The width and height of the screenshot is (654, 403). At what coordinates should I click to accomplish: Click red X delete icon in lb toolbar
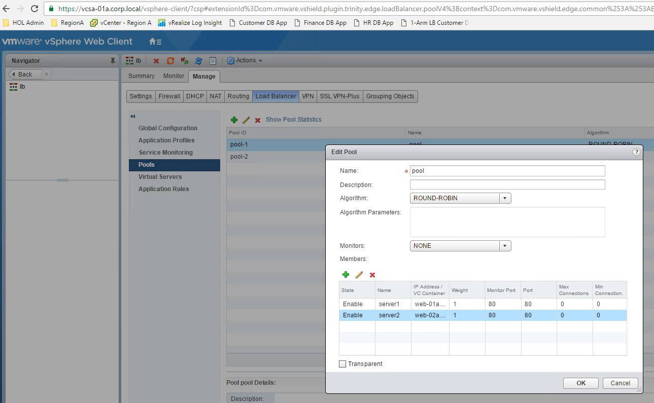[156, 61]
